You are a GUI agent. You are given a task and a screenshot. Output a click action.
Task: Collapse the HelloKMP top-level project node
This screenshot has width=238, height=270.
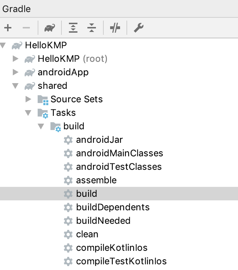pos(4,45)
